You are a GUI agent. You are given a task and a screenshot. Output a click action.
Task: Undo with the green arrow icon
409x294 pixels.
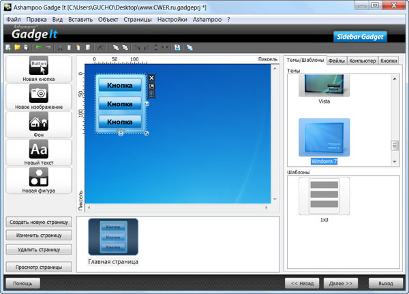[x=39, y=48]
